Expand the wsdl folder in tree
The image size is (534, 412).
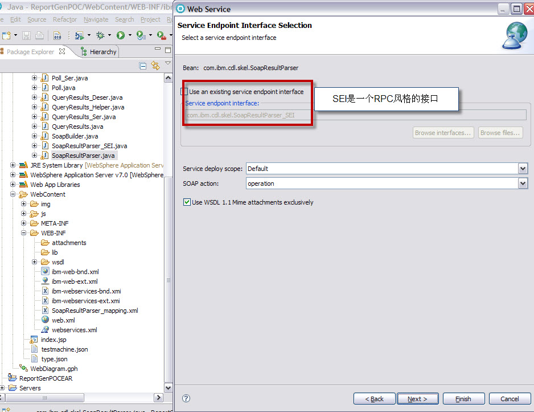(34, 262)
